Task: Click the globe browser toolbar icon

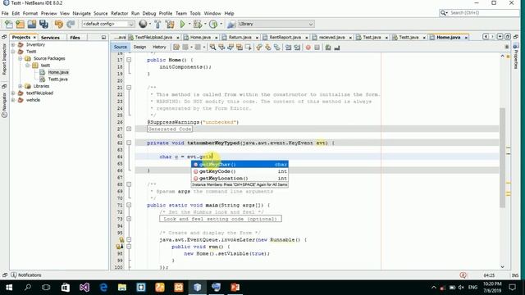Action: [143, 24]
